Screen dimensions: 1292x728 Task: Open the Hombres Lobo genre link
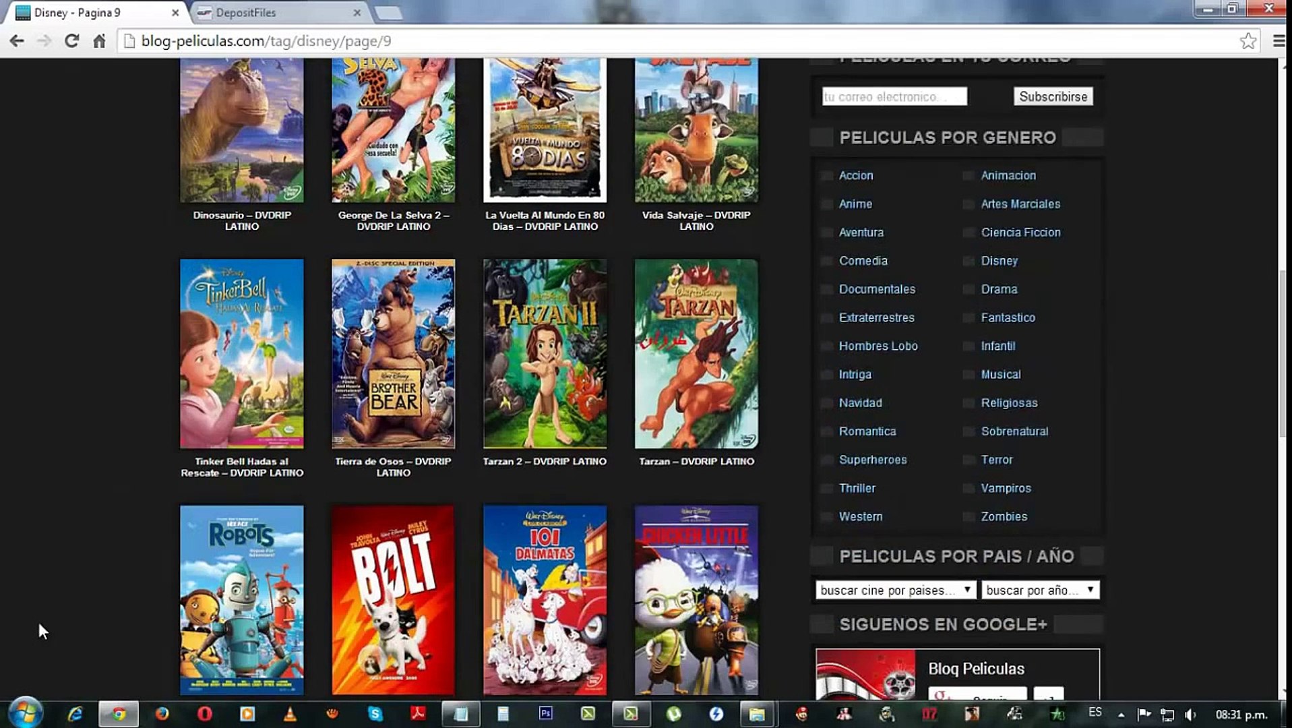878,346
